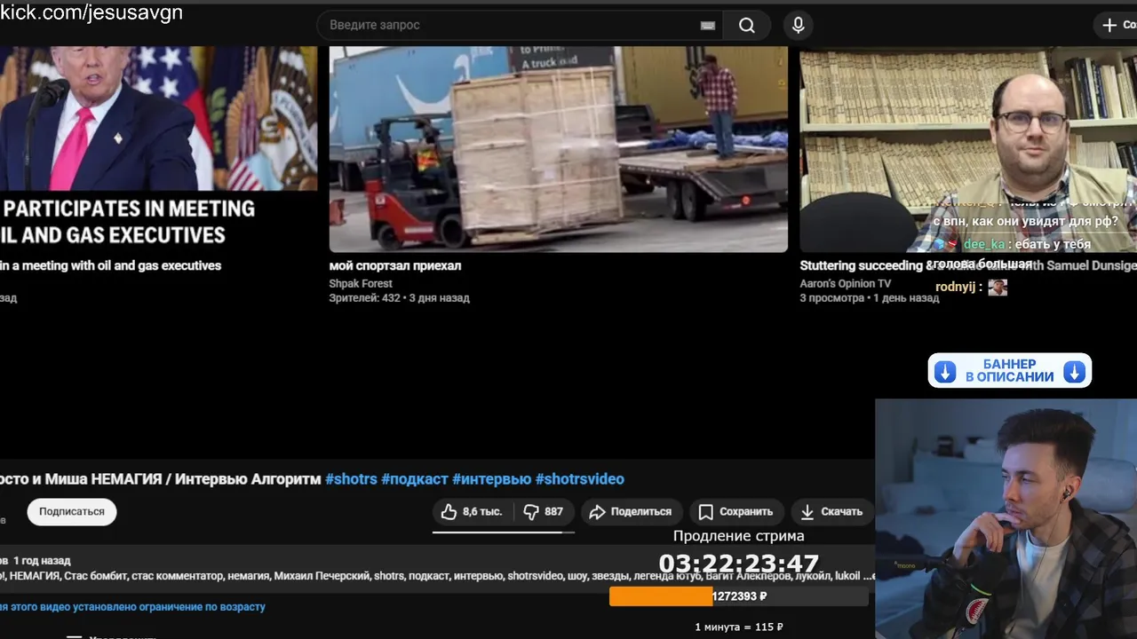Click the 'Скачать' download button
Screen dimensions: 1137x639
coord(831,512)
